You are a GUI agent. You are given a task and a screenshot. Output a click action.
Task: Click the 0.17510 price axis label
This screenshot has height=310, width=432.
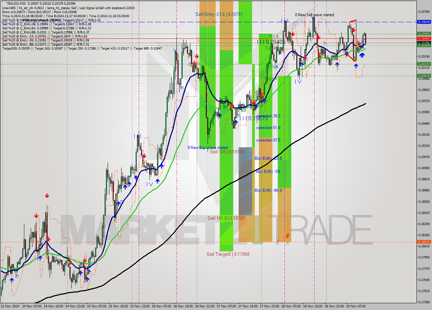click(424, 291)
